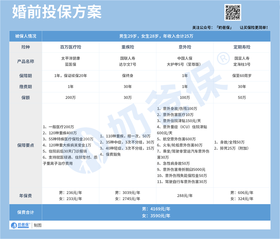The width and height of the screenshot is (280, 239).
Task: Click the 重疾险 coverage amount 30万
Action: pos(128,98)
